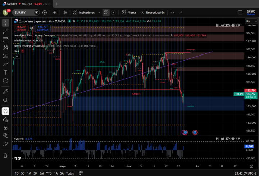Click the second economic event marker
Screen dimensions: 259x176
(195, 132)
